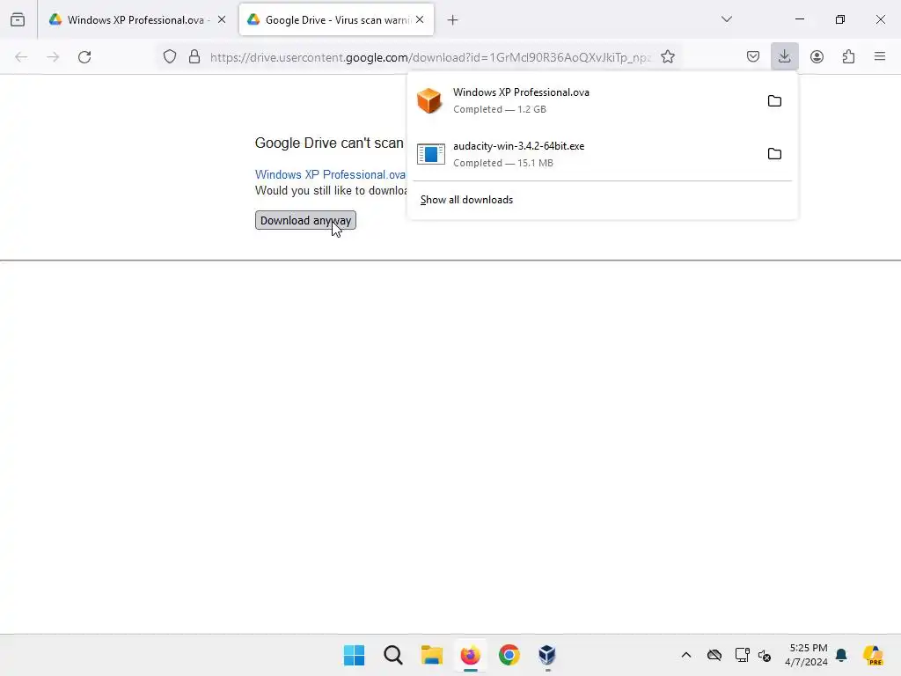This screenshot has height=676, width=901.
Task: Open the extensions panel
Action: [x=849, y=57]
